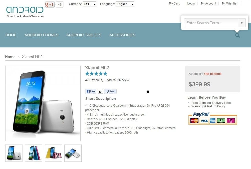Image resolution: width=251 pixels, height=169 pixels.
Task: Click the Android logo
Action: (25, 10)
